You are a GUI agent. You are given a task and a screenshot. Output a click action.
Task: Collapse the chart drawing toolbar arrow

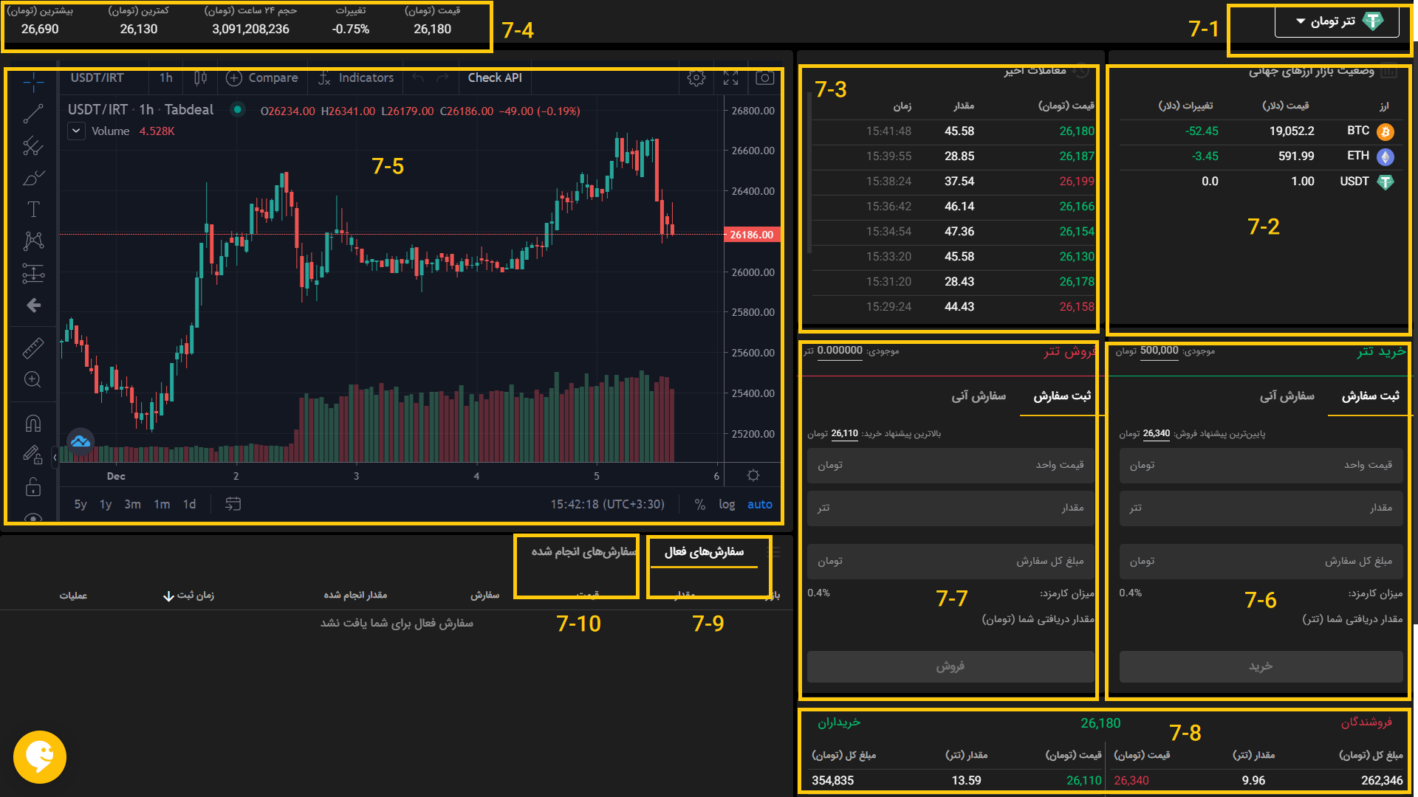click(55, 458)
